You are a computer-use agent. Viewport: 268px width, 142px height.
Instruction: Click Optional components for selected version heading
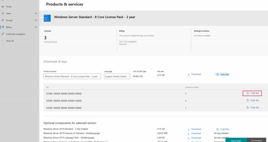pos(70,123)
